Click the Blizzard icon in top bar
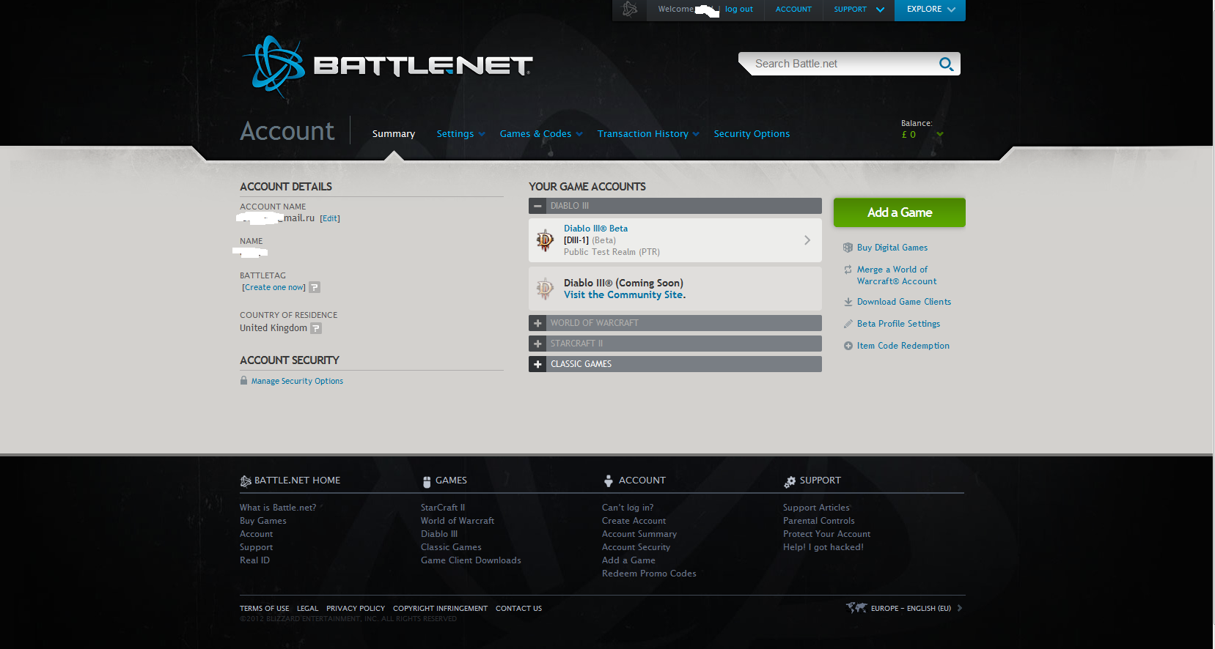The height and width of the screenshot is (649, 1215). [x=630, y=10]
